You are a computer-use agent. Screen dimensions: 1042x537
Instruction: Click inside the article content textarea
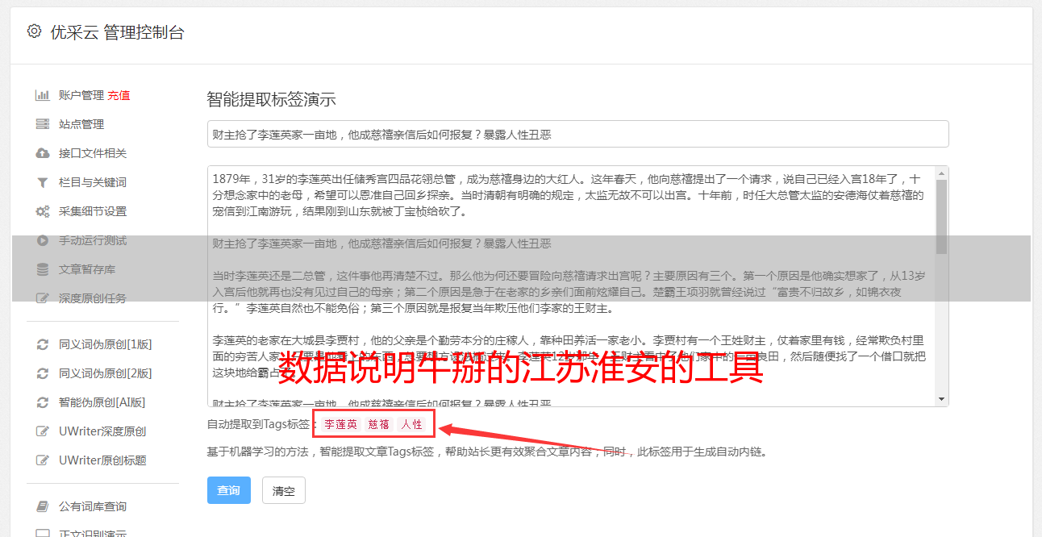pos(571,286)
